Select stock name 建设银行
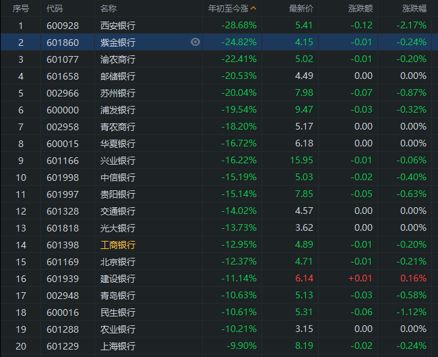 click(x=118, y=279)
